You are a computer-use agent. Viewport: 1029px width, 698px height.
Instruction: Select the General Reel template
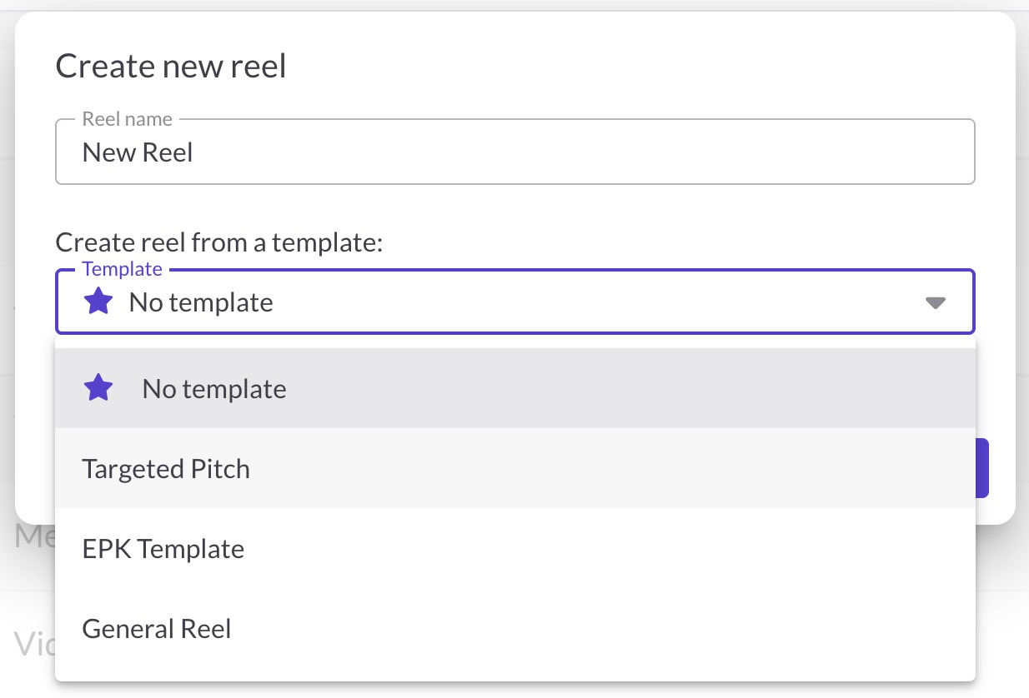[x=157, y=629]
